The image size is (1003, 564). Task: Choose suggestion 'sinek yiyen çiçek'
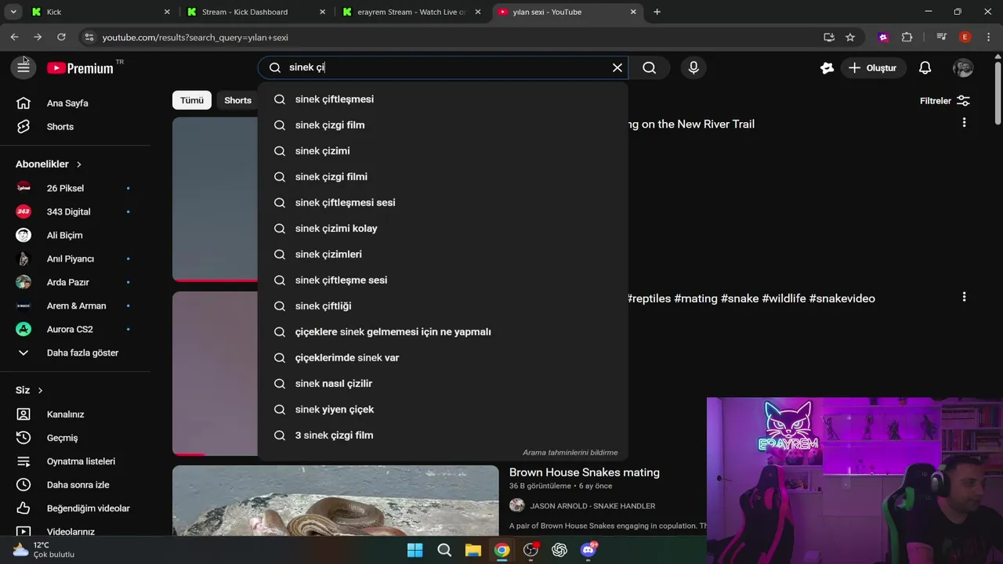tap(443, 409)
